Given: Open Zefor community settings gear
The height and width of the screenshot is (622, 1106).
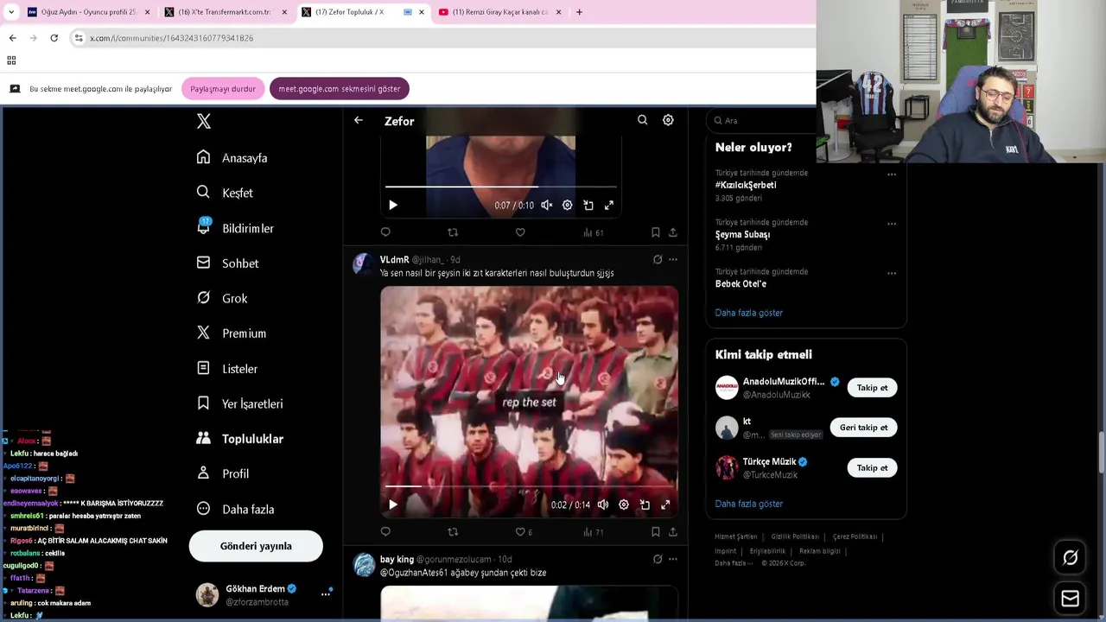Looking at the screenshot, I should pyautogui.click(x=668, y=120).
